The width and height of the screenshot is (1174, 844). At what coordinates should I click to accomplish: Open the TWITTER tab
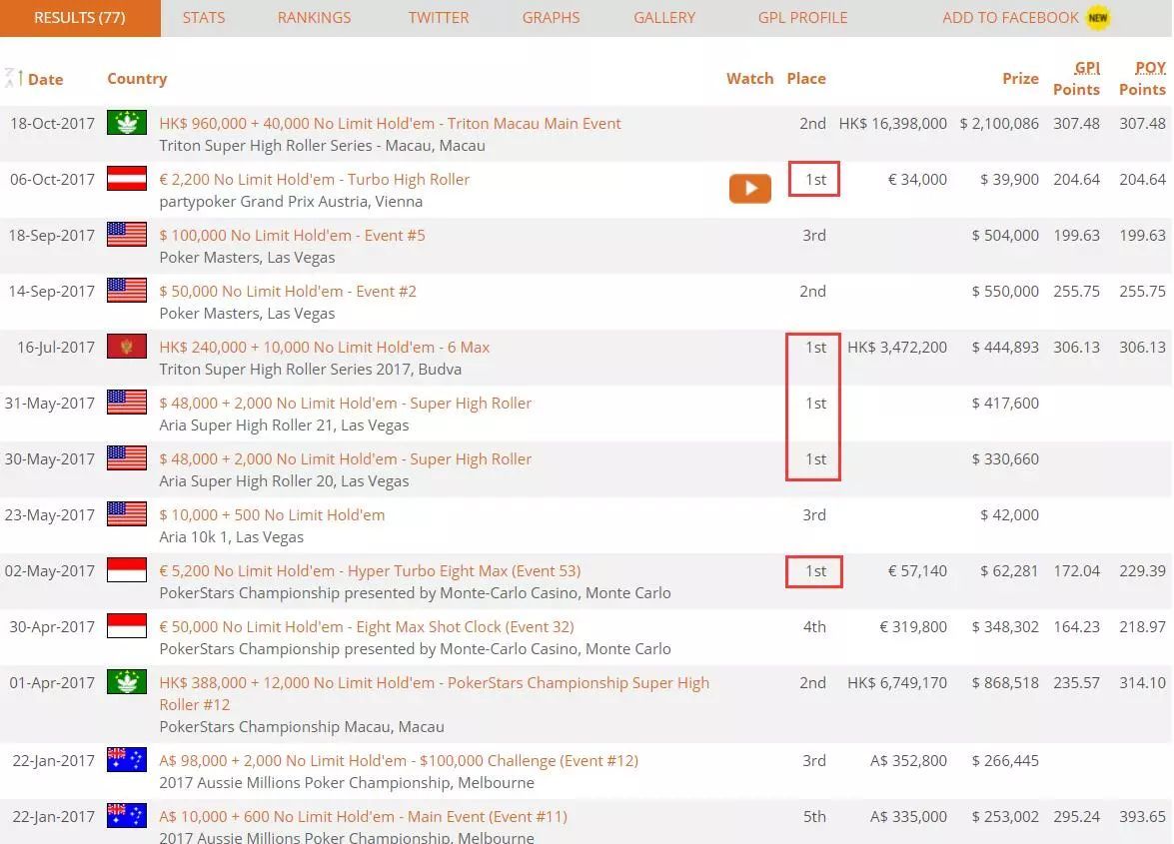(x=439, y=18)
